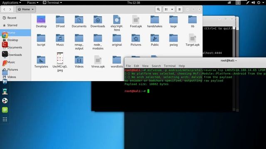Screen dimensions: 266x149
Task: Open the Edit menu in terminal
Action: [136, 66]
